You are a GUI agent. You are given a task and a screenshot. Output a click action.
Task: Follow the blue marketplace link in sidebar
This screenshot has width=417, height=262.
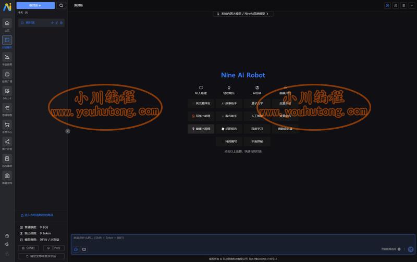pyautogui.click(x=37, y=215)
